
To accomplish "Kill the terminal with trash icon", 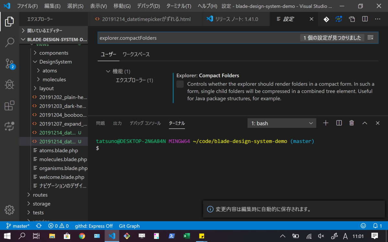I will (x=351, y=123).
